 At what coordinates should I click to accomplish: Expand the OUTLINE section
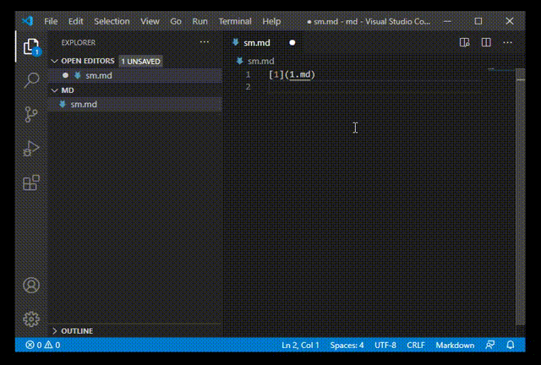[x=54, y=331]
